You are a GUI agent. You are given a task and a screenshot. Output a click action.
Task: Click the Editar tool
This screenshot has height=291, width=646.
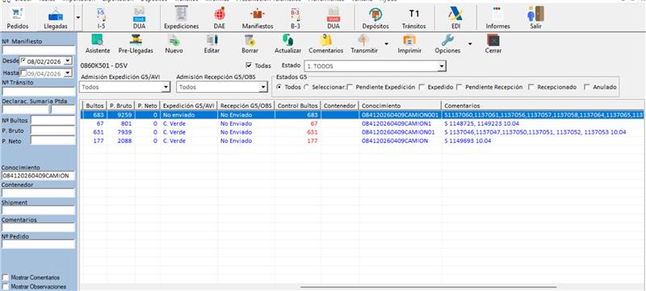coord(212,44)
